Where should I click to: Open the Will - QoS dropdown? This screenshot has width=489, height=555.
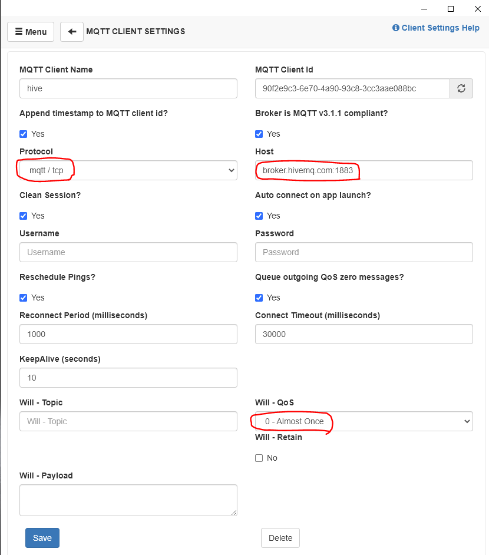click(364, 421)
